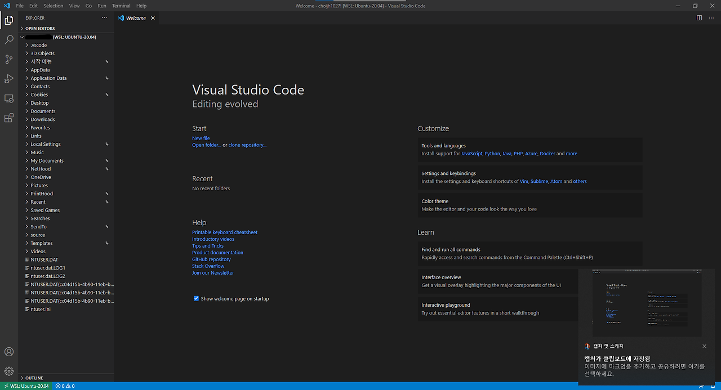Screen dimensions: 721x390
Task: Open the editor's More Actions ellipsis
Action: coord(711,18)
